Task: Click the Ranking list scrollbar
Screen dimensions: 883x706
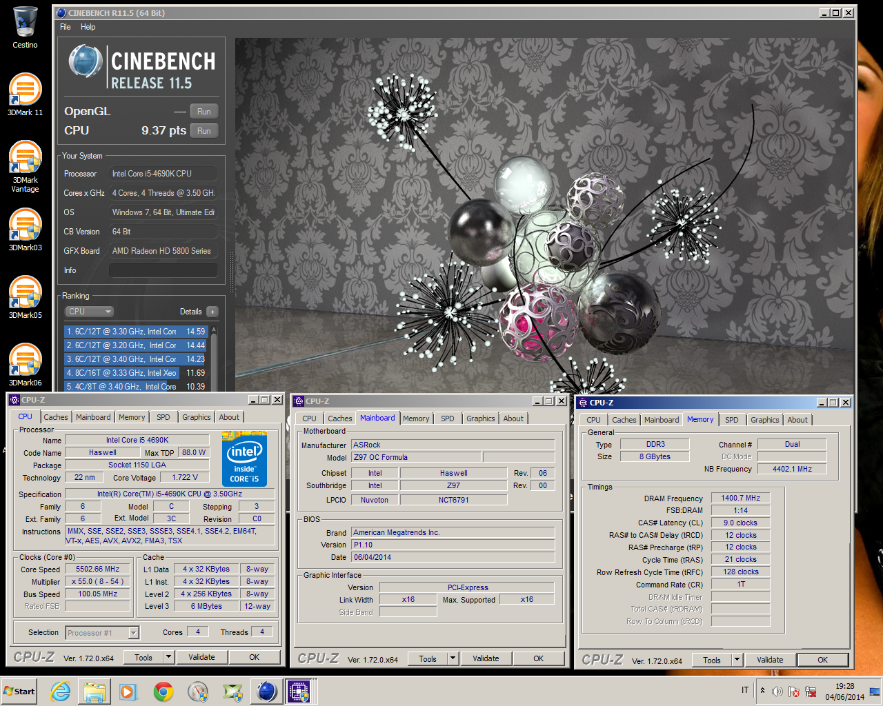Action: tap(214, 359)
